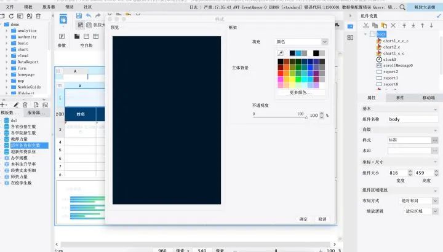Click the preview dataset icon with magnifier
This screenshot has height=252, width=443.
coord(36,105)
